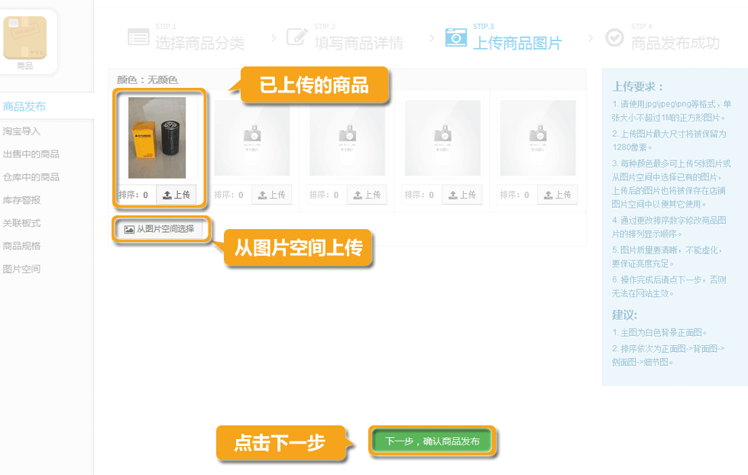Image resolution: width=748 pixels, height=475 pixels.
Task: Click the step 3 camera icon 上传商品图片
Action: click(455, 37)
